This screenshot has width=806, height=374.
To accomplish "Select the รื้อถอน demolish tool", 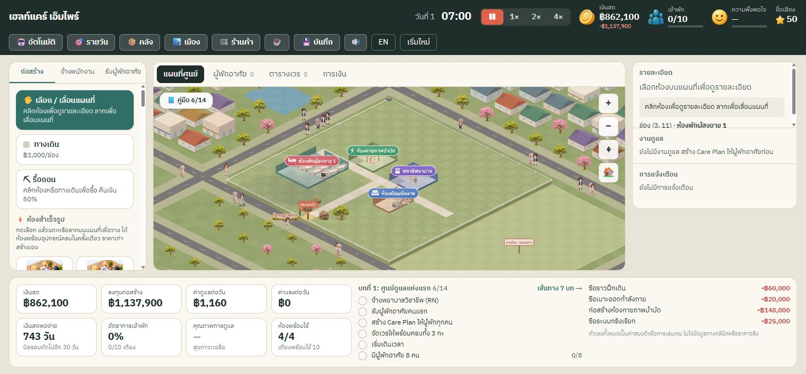I will coord(75,189).
